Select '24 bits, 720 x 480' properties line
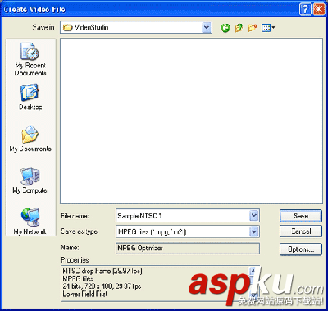The height and width of the screenshot is (311, 328). 102,286
